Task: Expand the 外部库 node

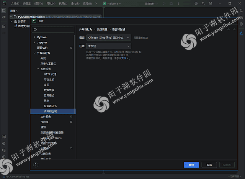Action: [11, 21]
